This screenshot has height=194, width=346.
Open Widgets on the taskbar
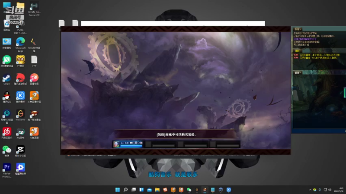[141, 190]
